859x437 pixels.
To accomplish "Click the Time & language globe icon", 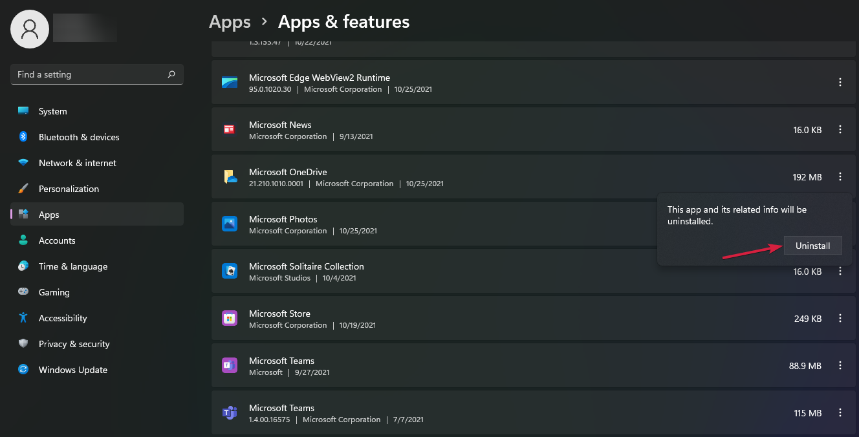I will click(23, 266).
